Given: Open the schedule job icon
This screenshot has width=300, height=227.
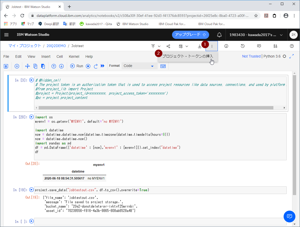Looking at the screenshot, I should pyautogui.click(x=181, y=46).
